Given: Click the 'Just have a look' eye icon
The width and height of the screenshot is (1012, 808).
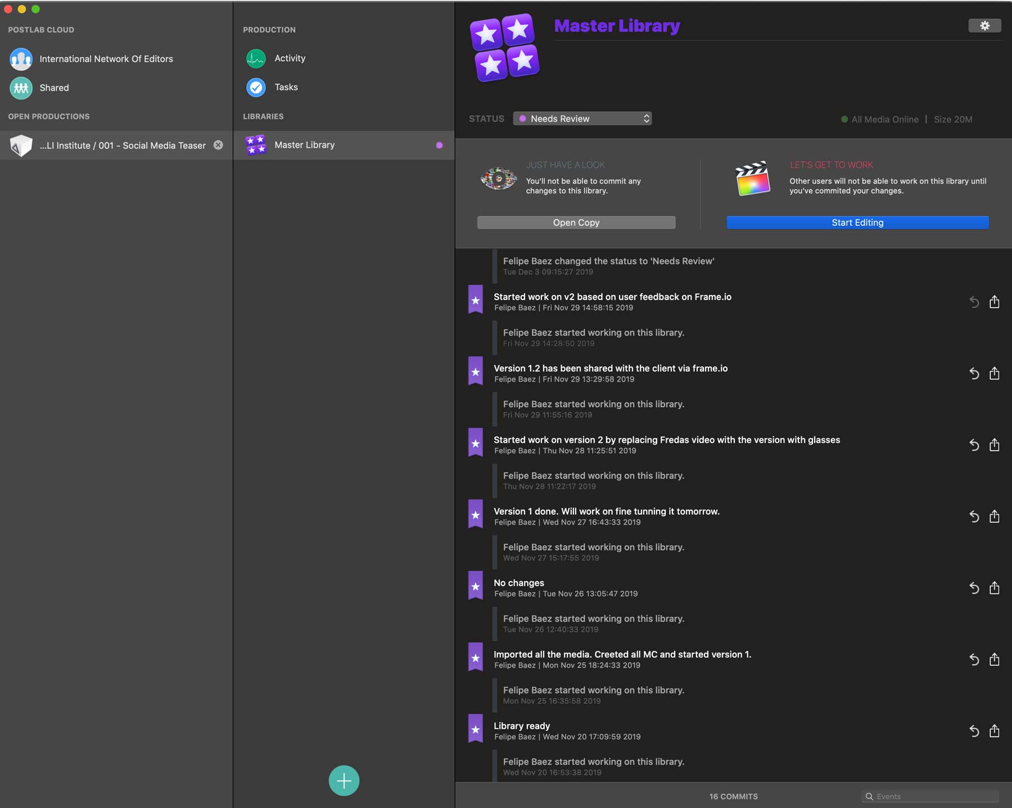Looking at the screenshot, I should 498,178.
